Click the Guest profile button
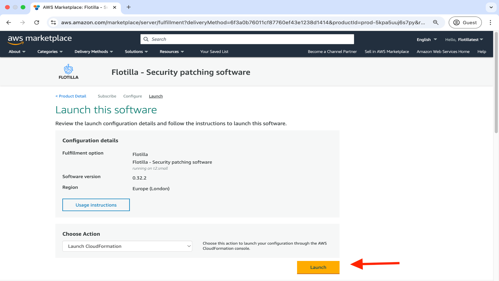The image size is (499, 281). point(465,23)
